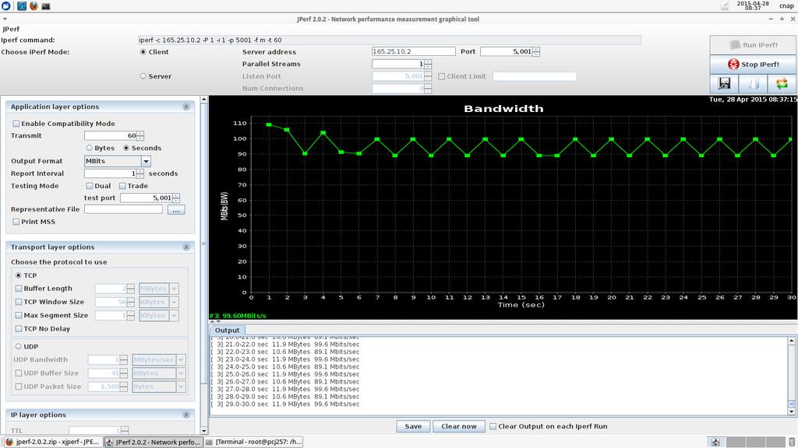
Task: Enable Print MSS option
Action: click(16, 222)
